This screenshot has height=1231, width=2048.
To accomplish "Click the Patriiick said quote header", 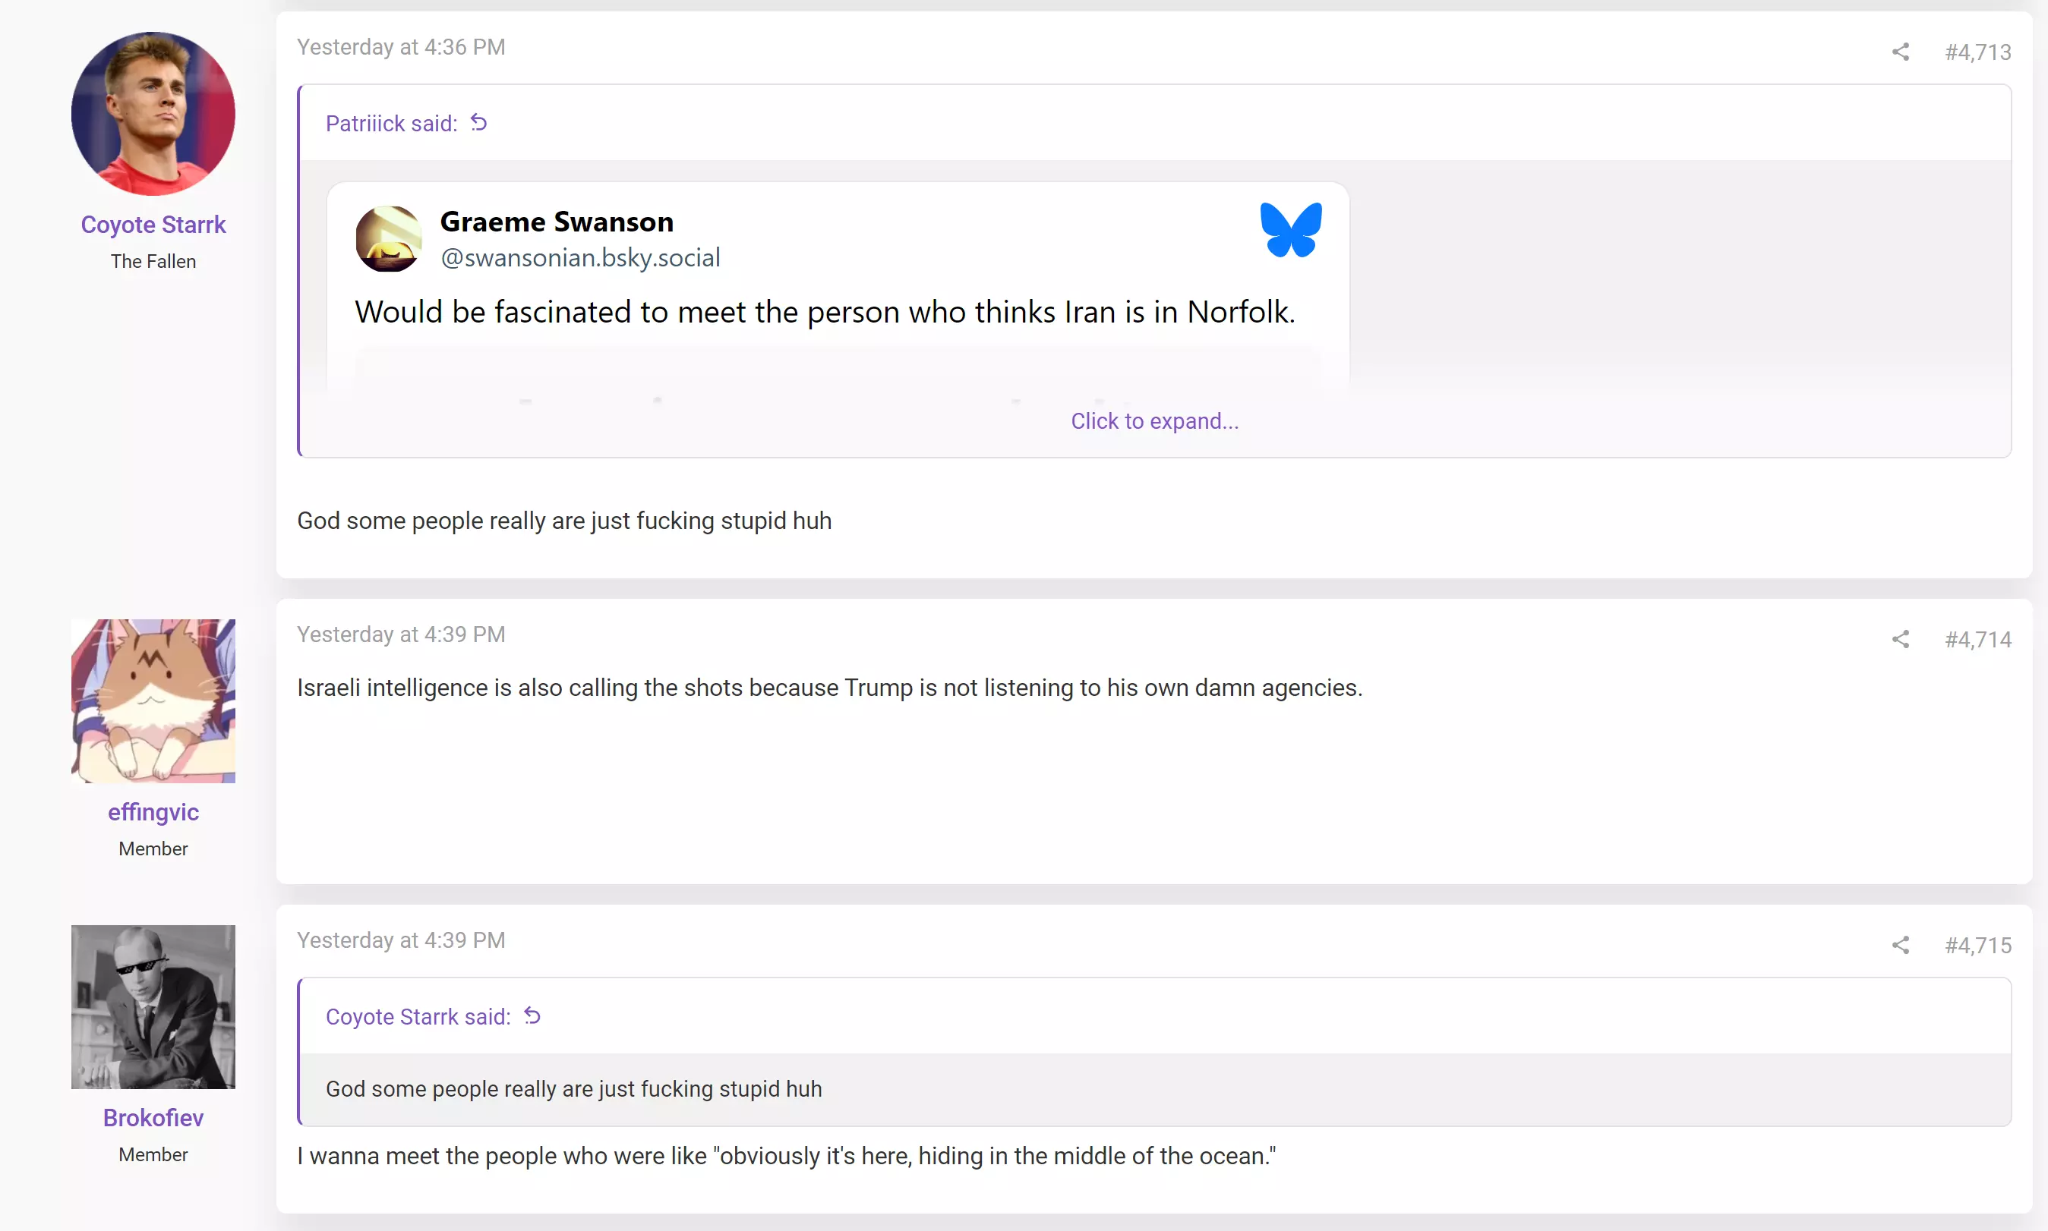I will pos(392,124).
